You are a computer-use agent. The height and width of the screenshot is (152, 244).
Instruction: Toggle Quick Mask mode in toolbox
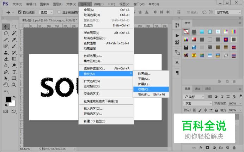[x=6, y=111]
